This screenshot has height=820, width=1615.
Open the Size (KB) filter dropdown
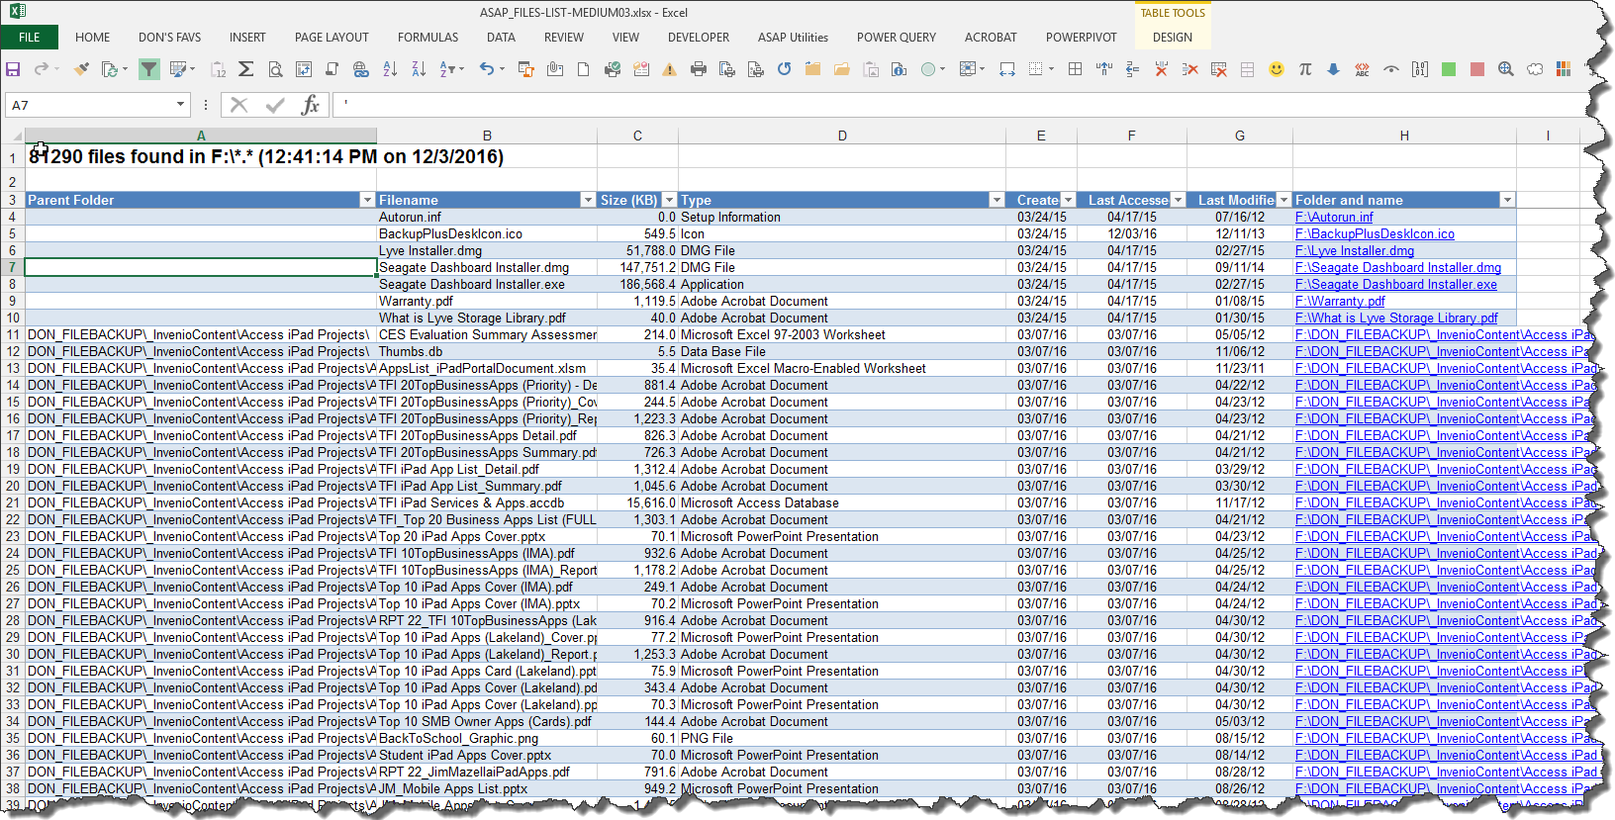669,200
